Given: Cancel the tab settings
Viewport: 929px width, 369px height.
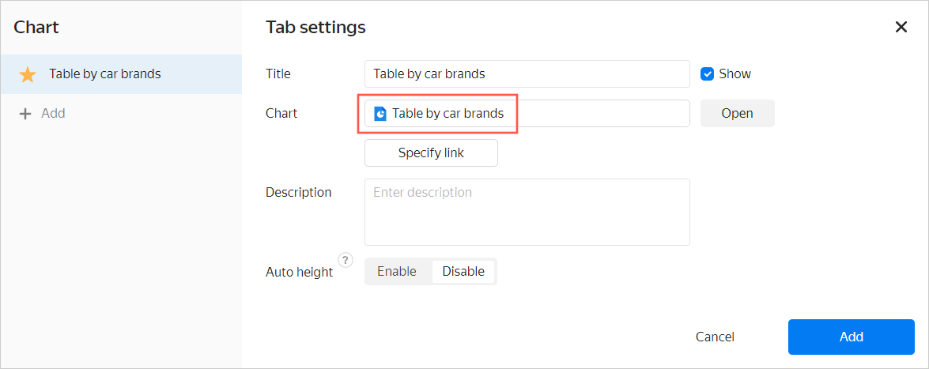Looking at the screenshot, I should pyautogui.click(x=715, y=337).
